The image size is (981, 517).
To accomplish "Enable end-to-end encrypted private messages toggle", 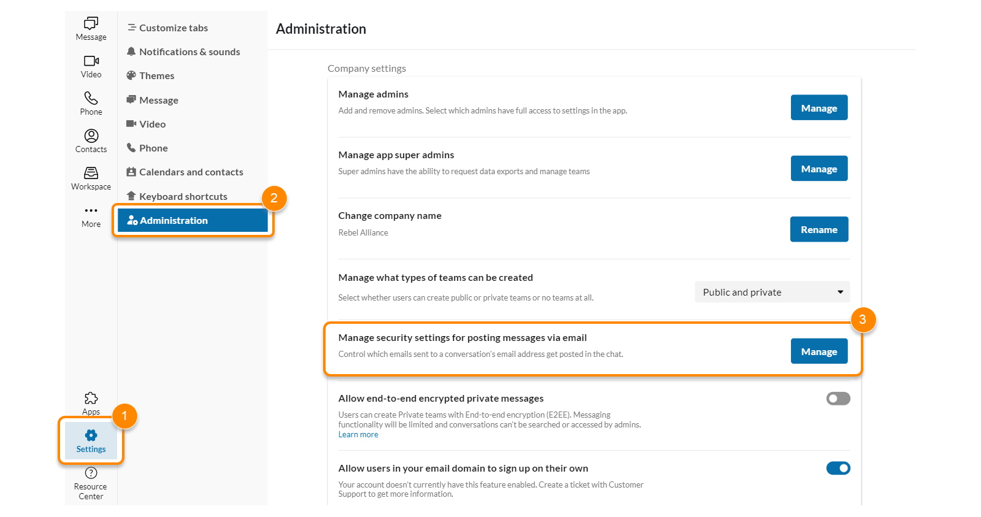I will 838,399.
